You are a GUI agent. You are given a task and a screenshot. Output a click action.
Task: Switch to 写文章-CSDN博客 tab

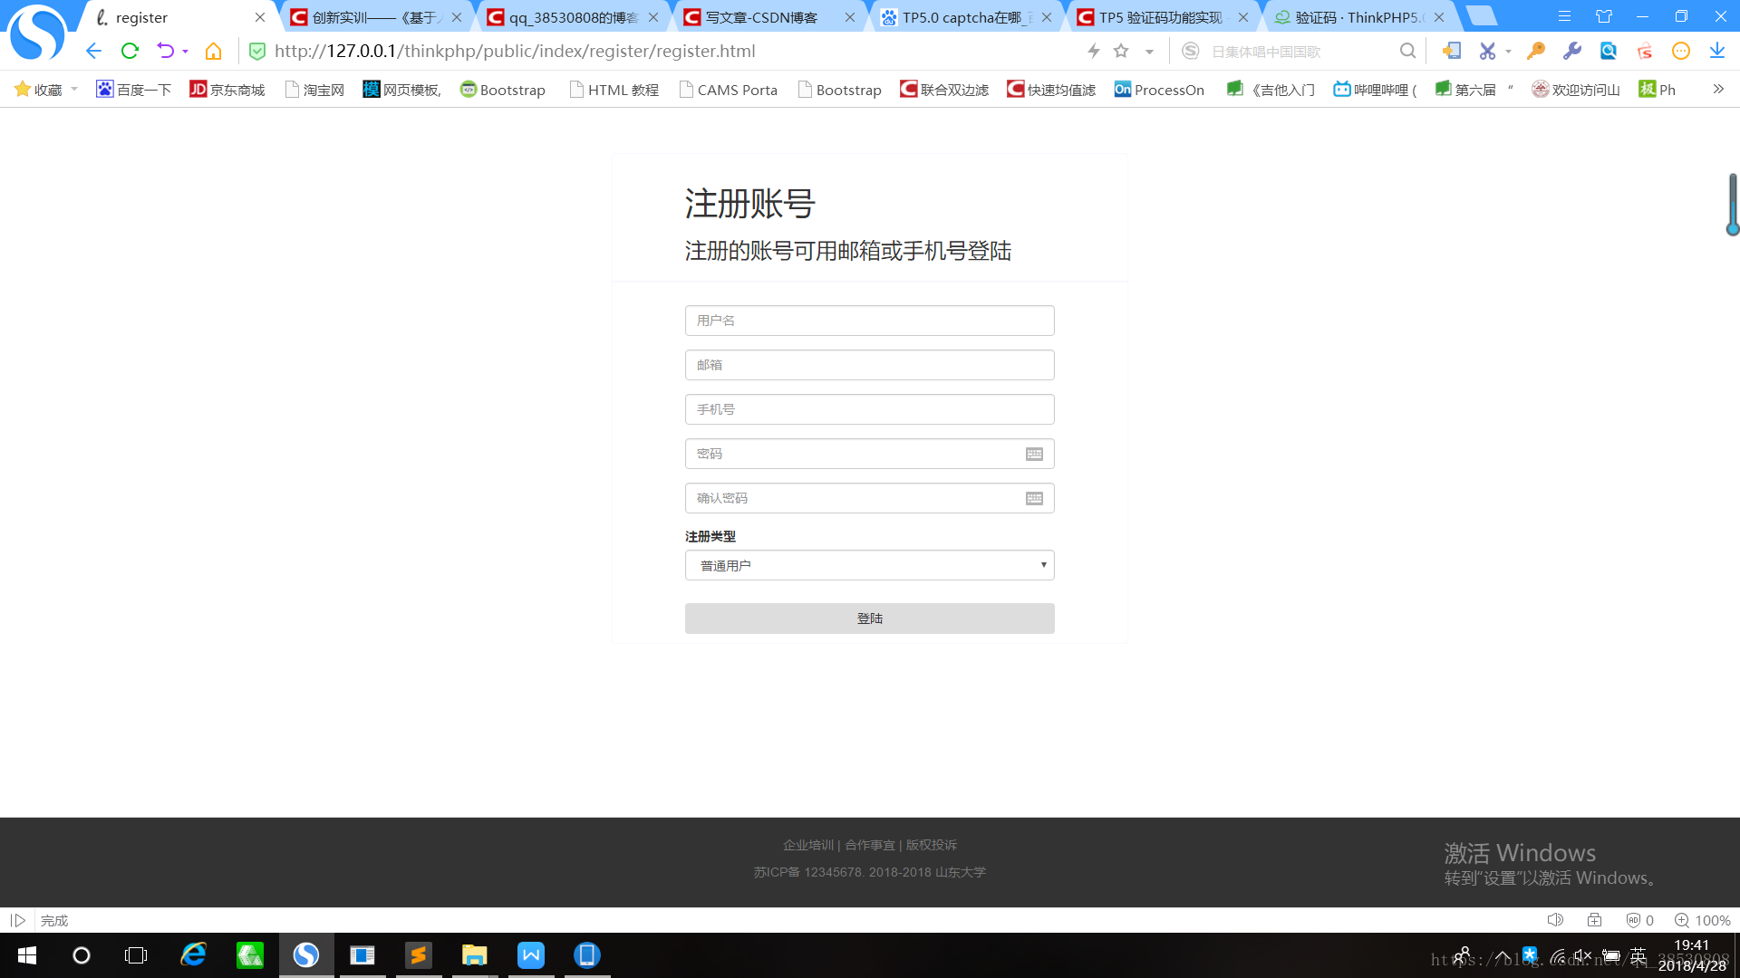point(761,17)
